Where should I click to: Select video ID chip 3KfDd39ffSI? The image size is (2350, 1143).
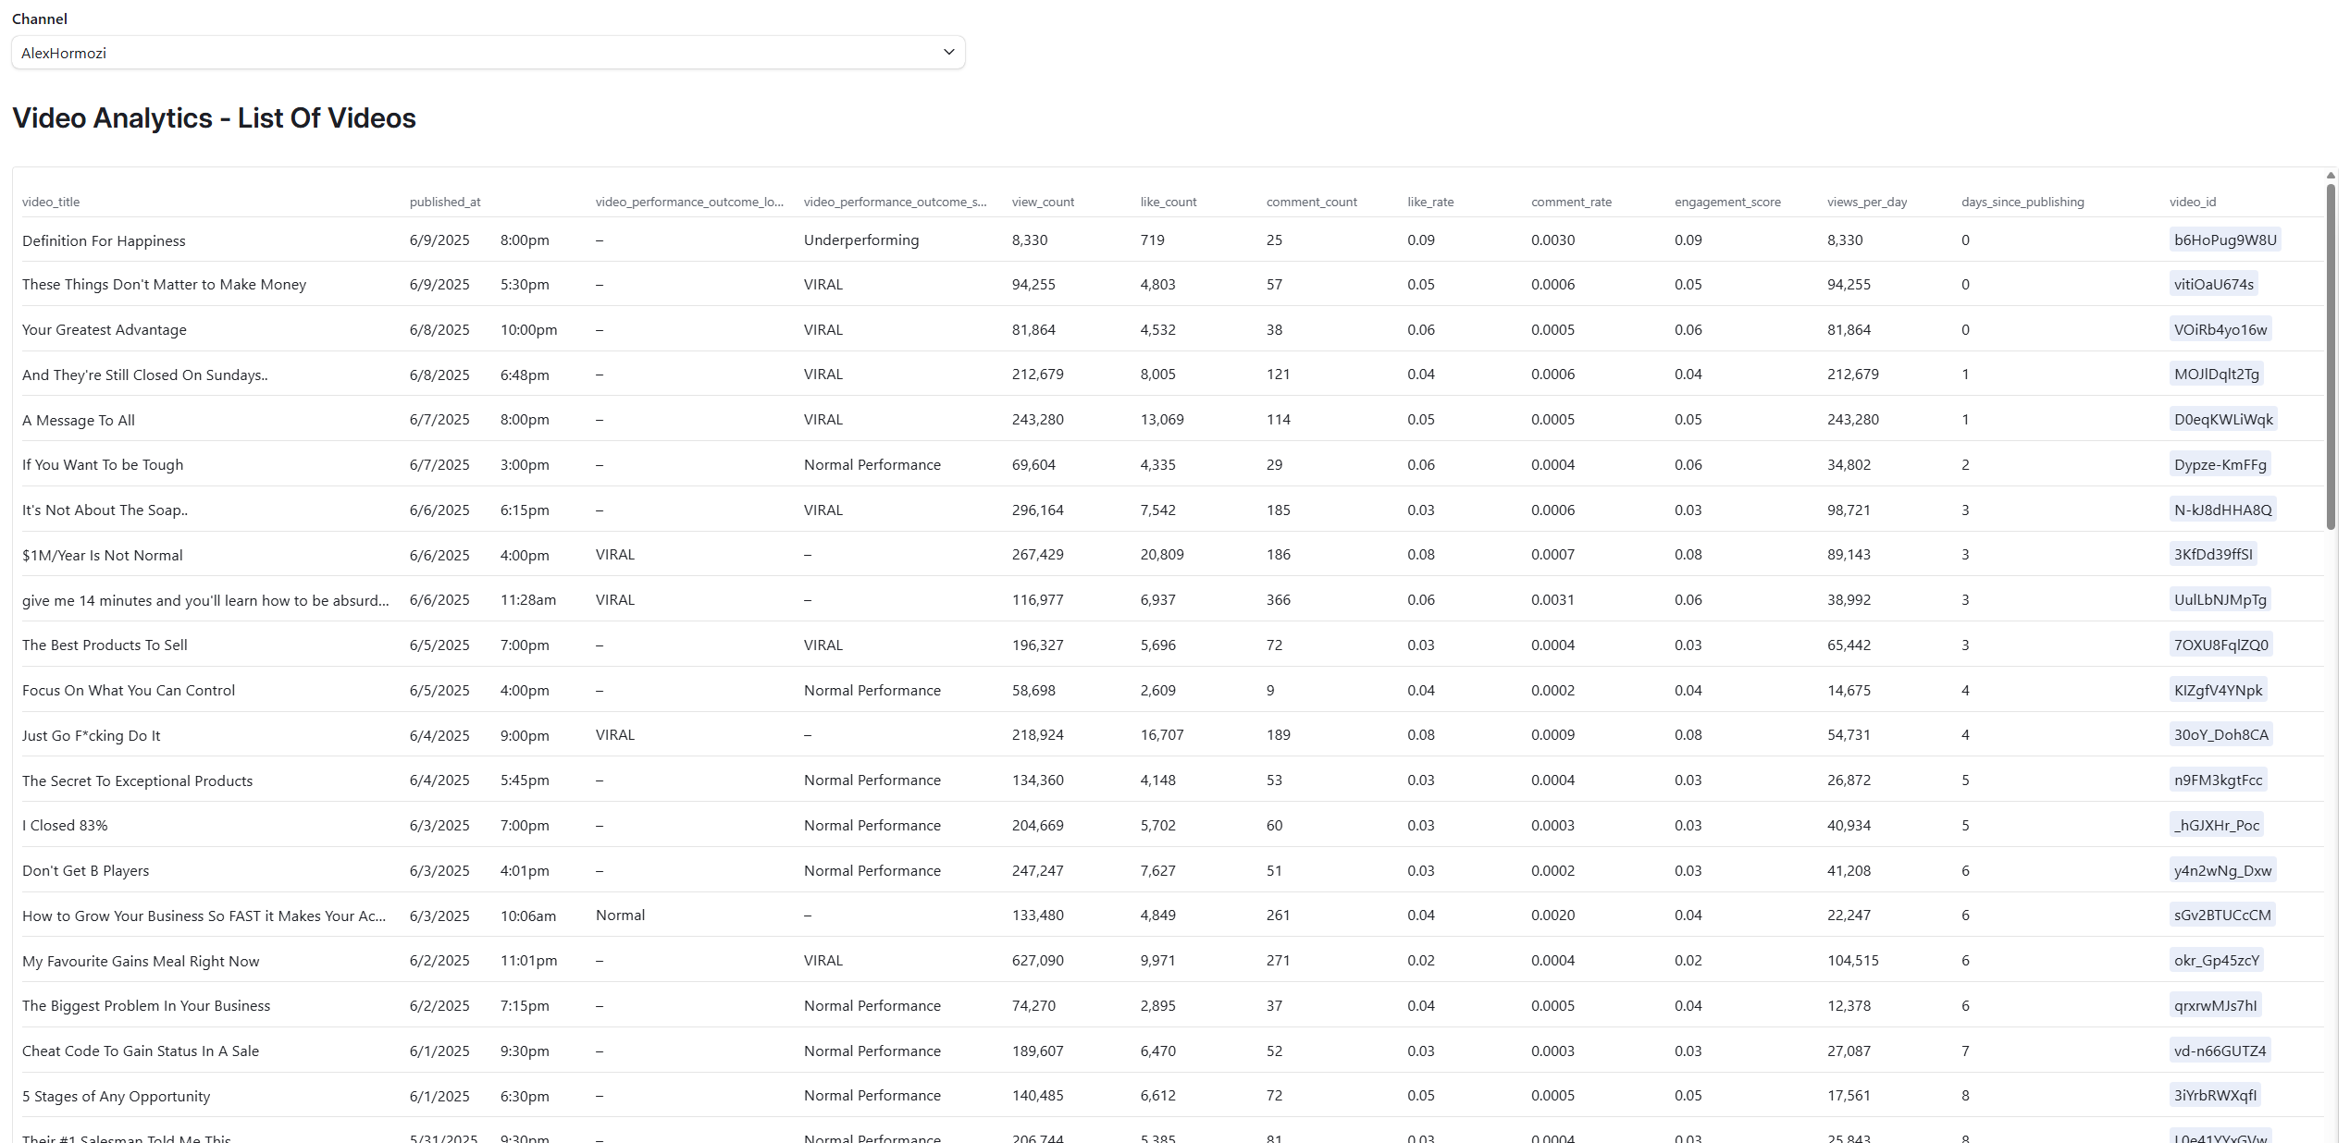pyautogui.click(x=2213, y=554)
